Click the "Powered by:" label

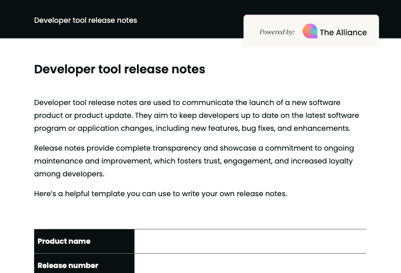277,32
